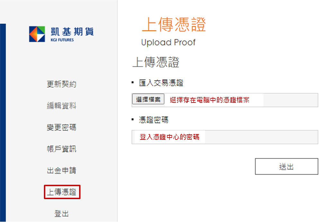
Task: Click the KGI Futures diamond logo icon
Action: coord(37,34)
